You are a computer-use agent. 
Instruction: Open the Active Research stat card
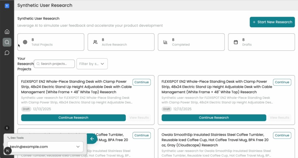click(121, 42)
